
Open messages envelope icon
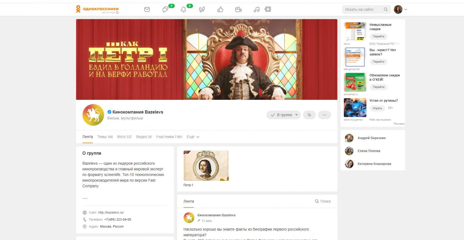[147, 10]
